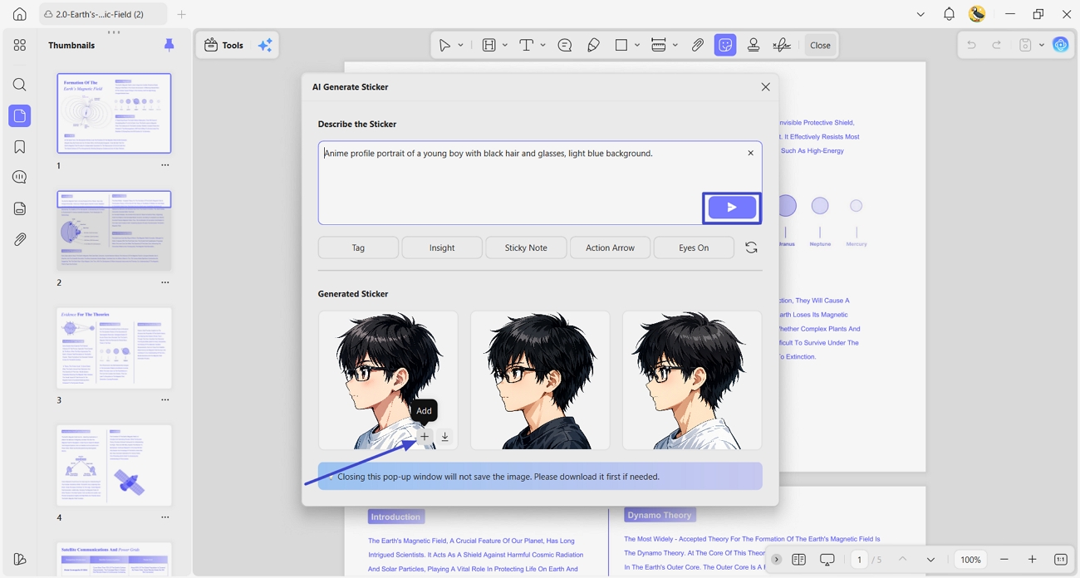Open the Home icon in title bar
This screenshot has height=578, width=1080.
pos(20,14)
